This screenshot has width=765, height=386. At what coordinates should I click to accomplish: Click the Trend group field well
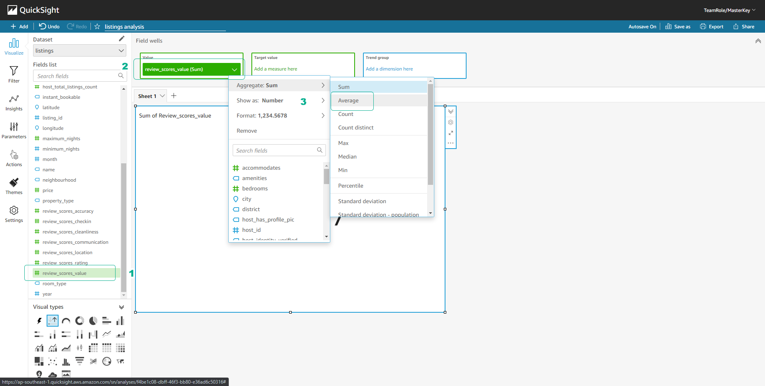414,65
